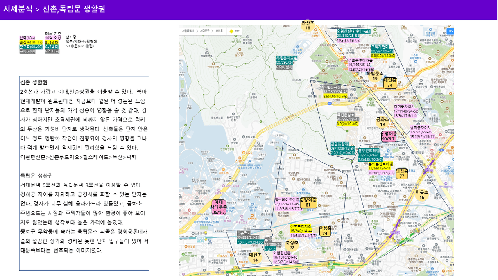Click the 8.5(4.6)/10.5(6) price under 독립문극동

point(335,96)
